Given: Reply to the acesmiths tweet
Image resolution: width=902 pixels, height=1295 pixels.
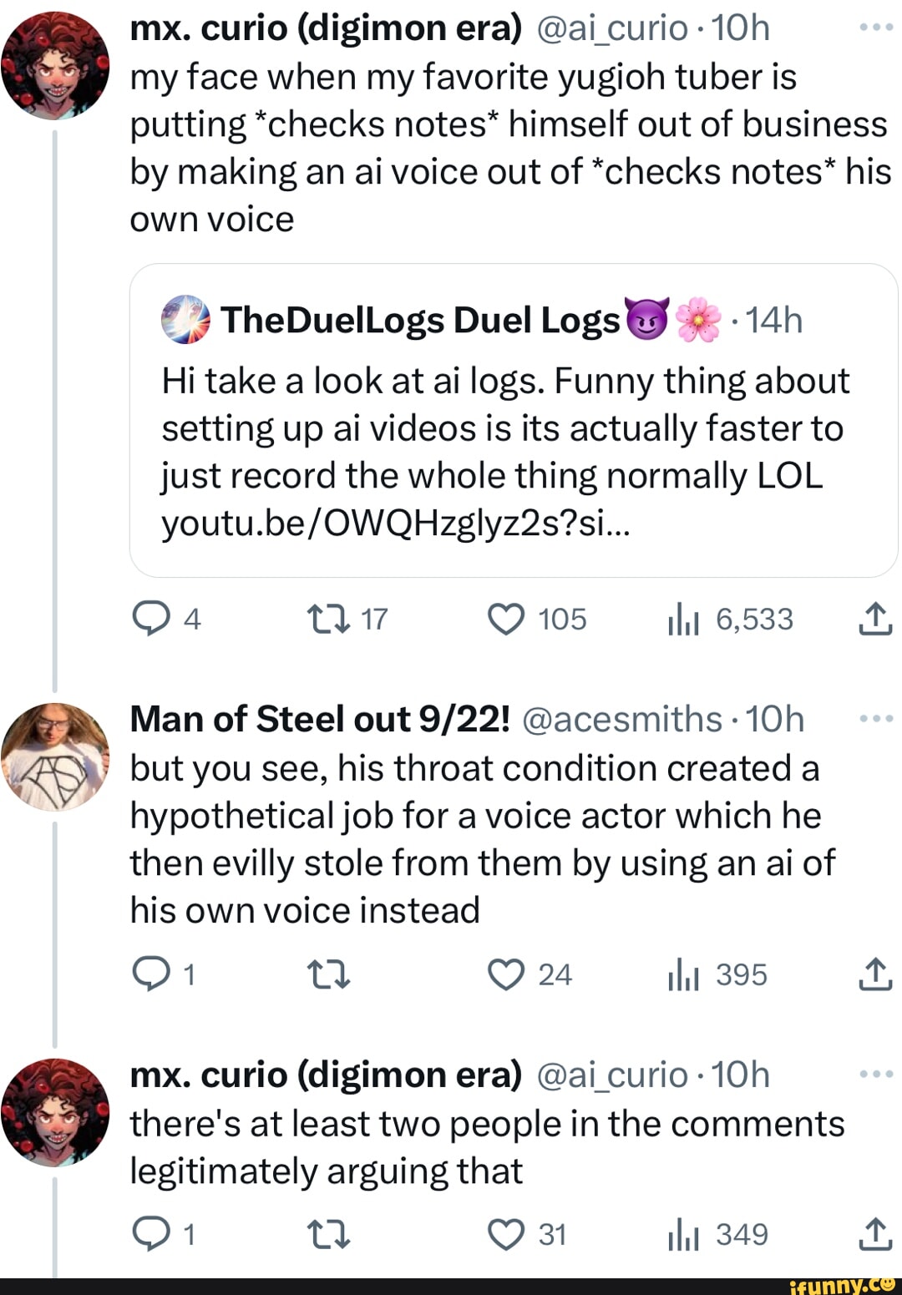Looking at the screenshot, I should click(x=150, y=975).
